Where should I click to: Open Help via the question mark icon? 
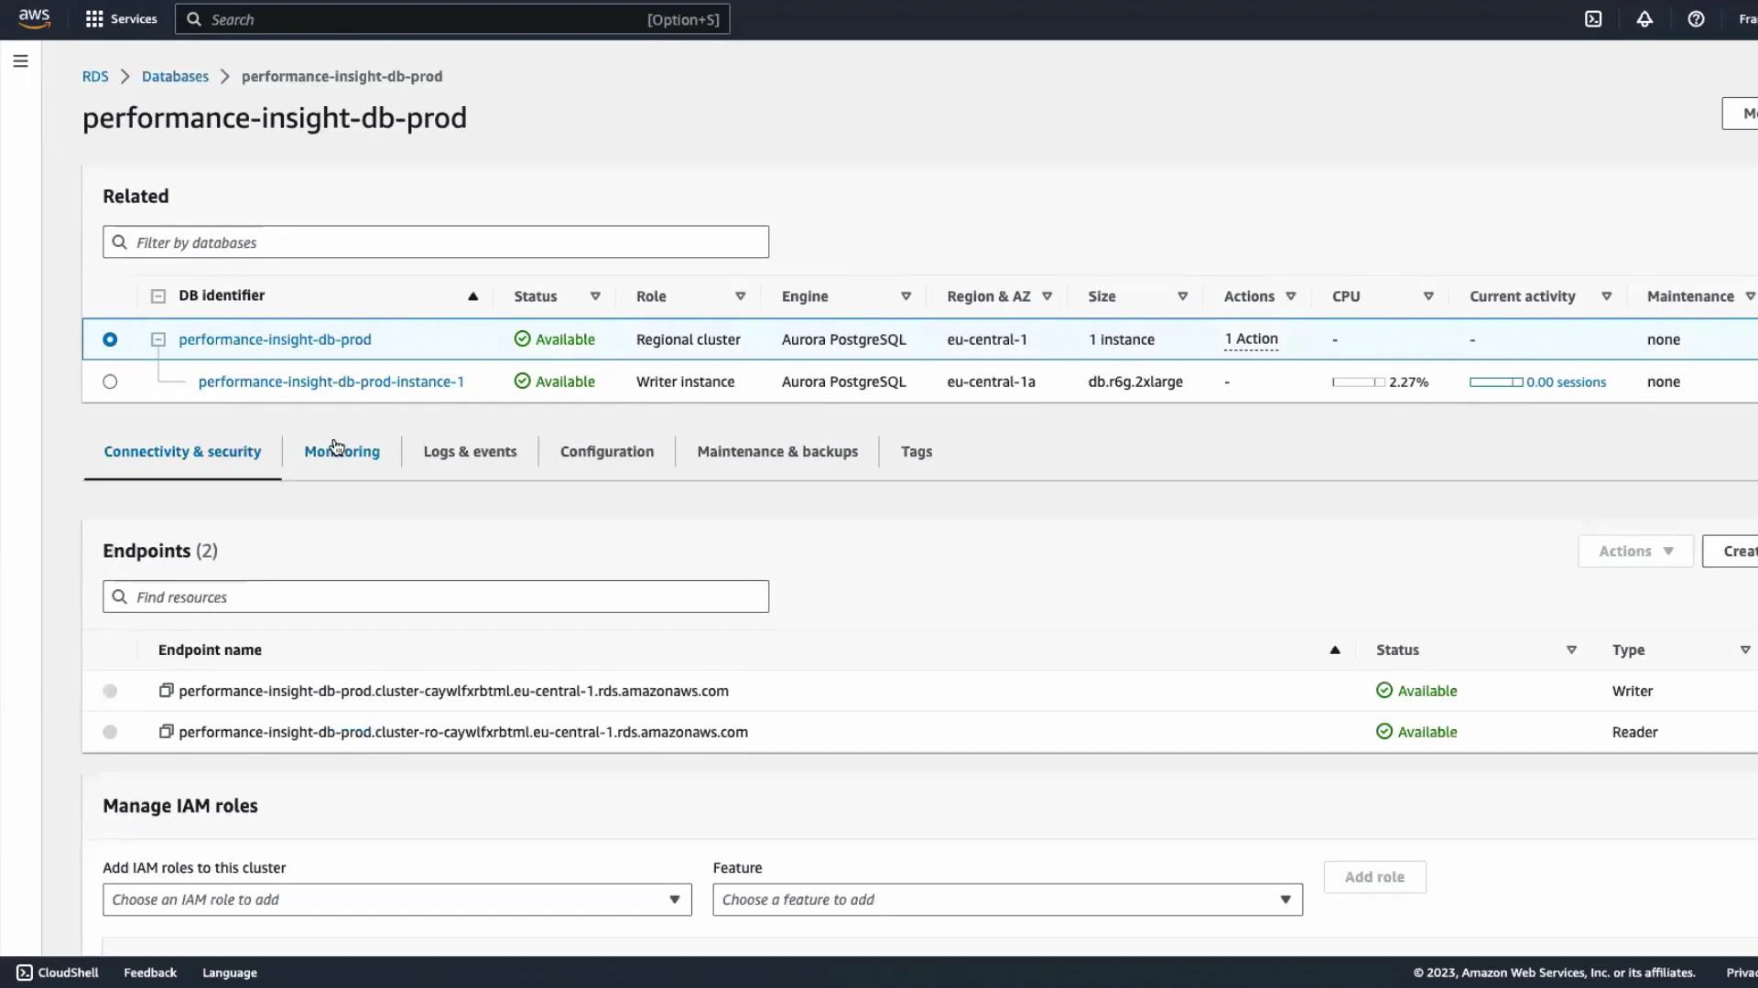click(1697, 18)
